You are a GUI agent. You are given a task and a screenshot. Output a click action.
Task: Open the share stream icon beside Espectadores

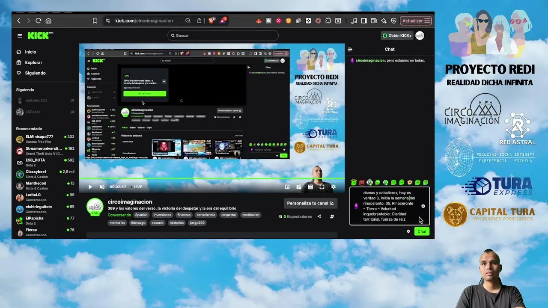click(319, 216)
